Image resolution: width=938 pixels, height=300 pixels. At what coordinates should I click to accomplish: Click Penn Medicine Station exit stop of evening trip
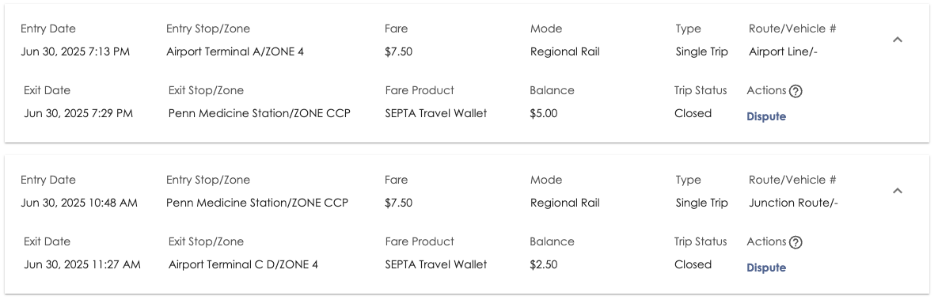[259, 113]
